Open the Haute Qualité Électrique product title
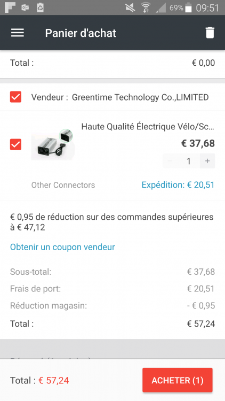The image size is (225, 401). [148, 126]
